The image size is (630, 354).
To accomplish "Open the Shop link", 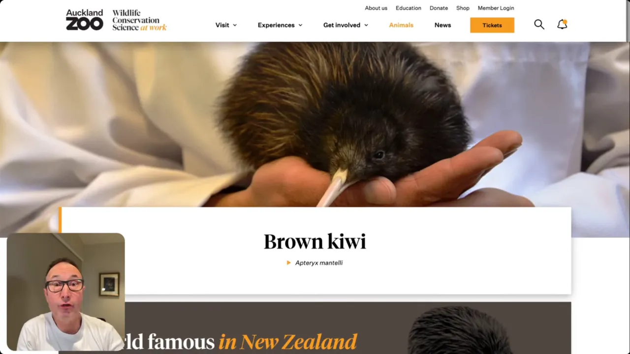I will point(463,8).
